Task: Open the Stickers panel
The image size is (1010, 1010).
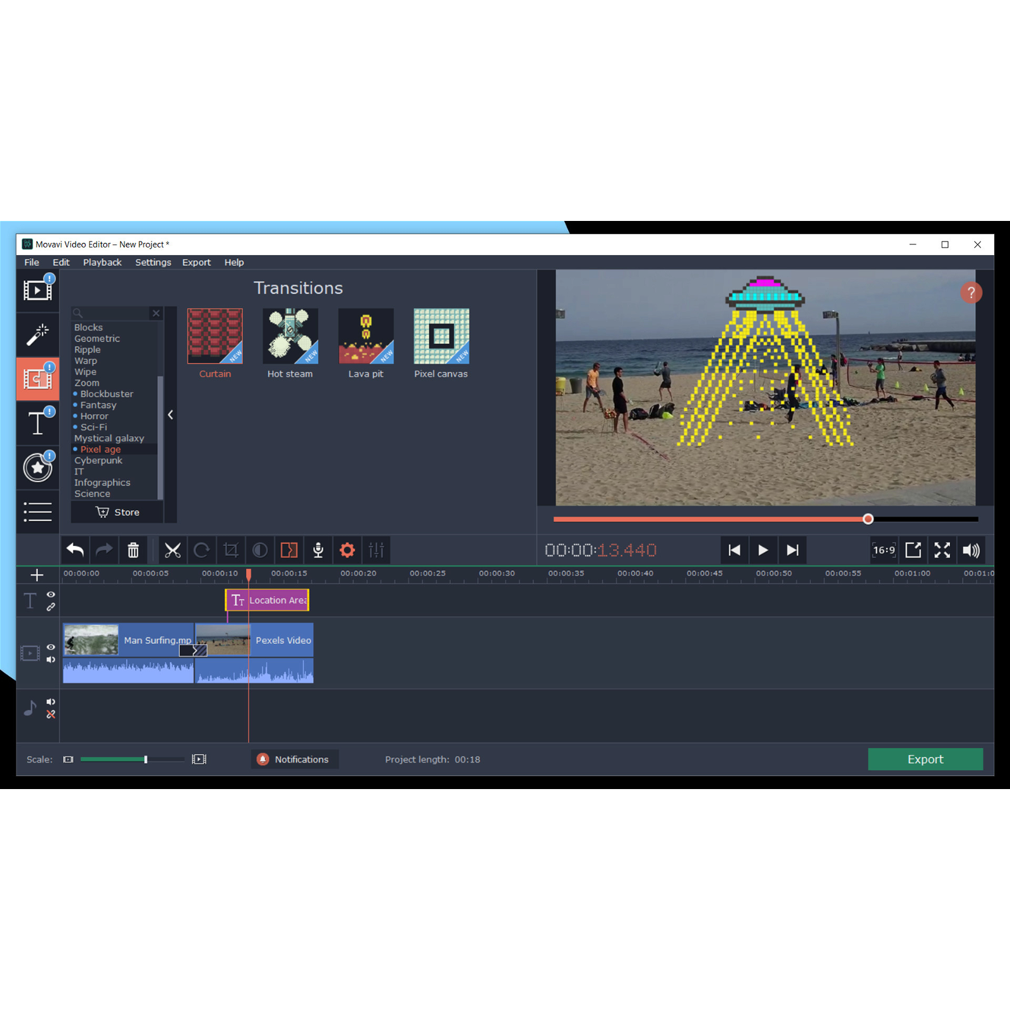Action: point(37,468)
